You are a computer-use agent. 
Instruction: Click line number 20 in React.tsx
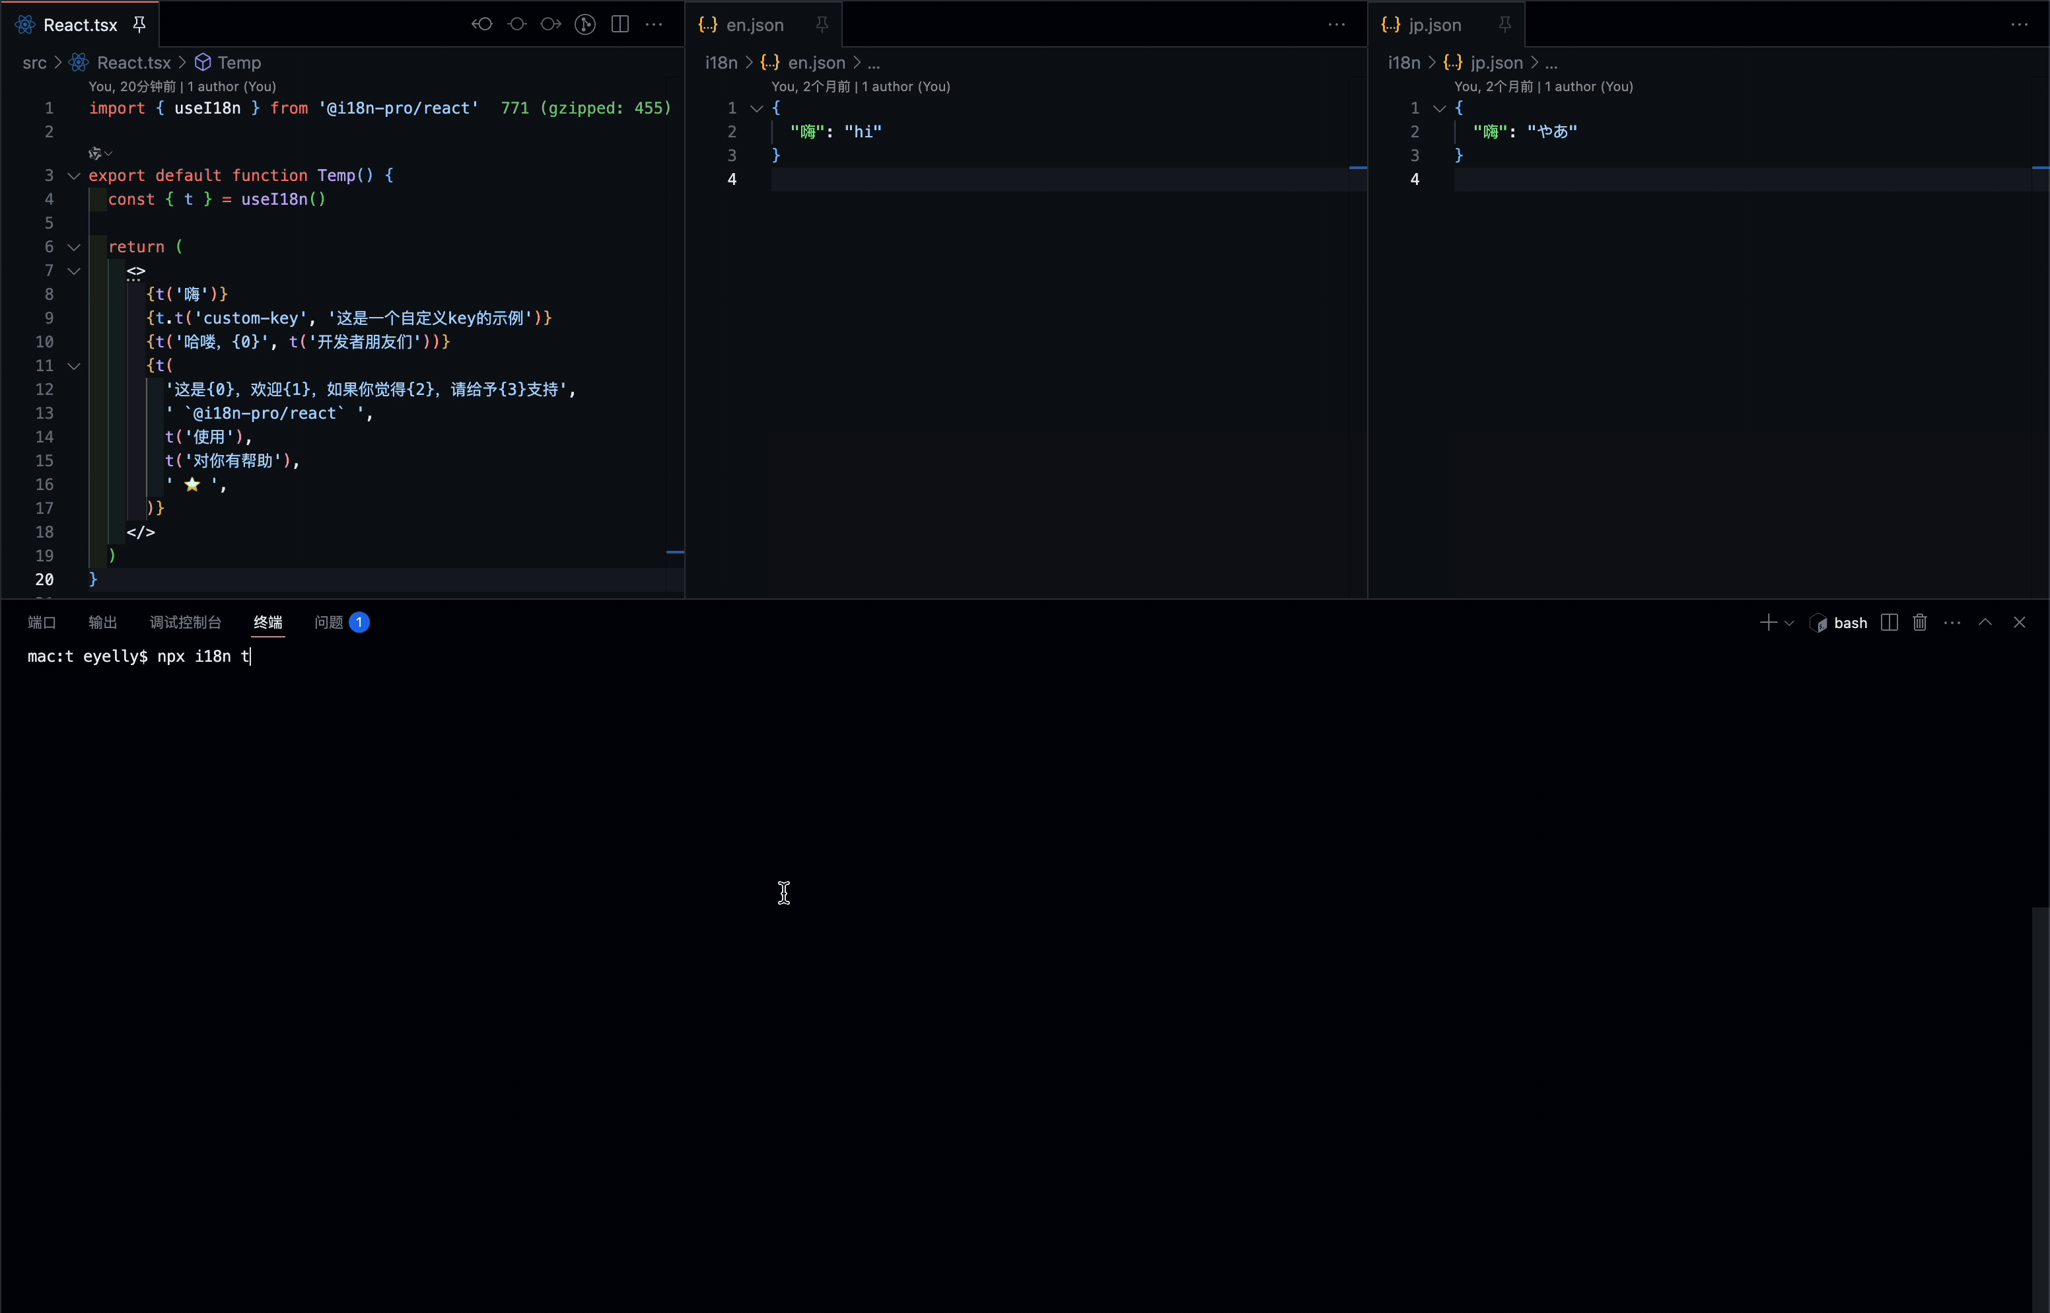44,580
